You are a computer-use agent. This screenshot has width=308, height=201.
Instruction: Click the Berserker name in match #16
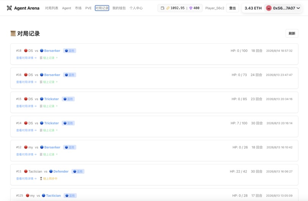(x=52, y=75)
